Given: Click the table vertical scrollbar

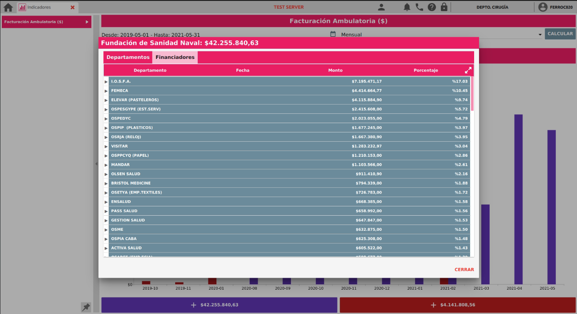Looking at the screenshot, I should point(472,93).
